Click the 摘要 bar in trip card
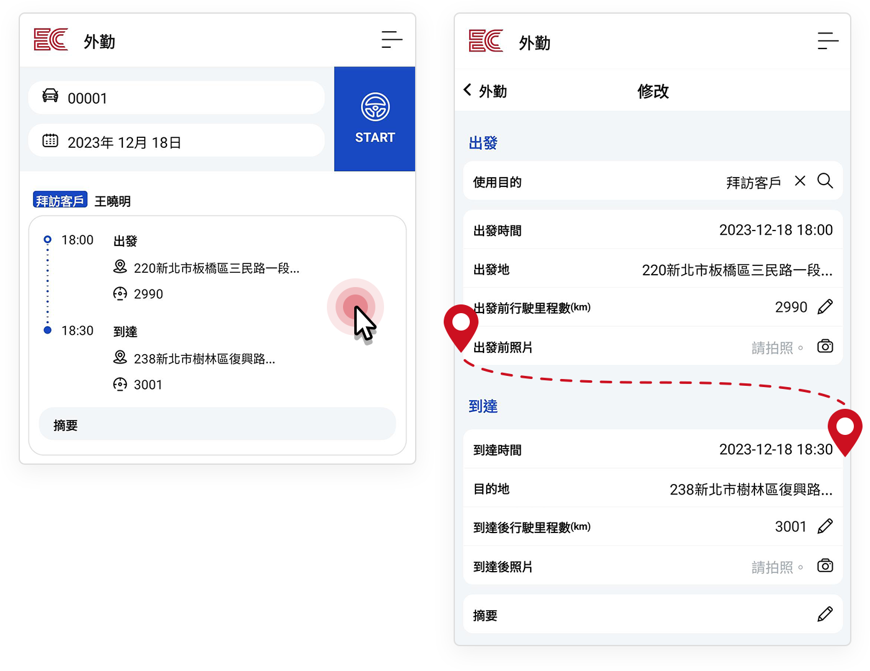The width and height of the screenshot is (870, 671). click(217, 425)
